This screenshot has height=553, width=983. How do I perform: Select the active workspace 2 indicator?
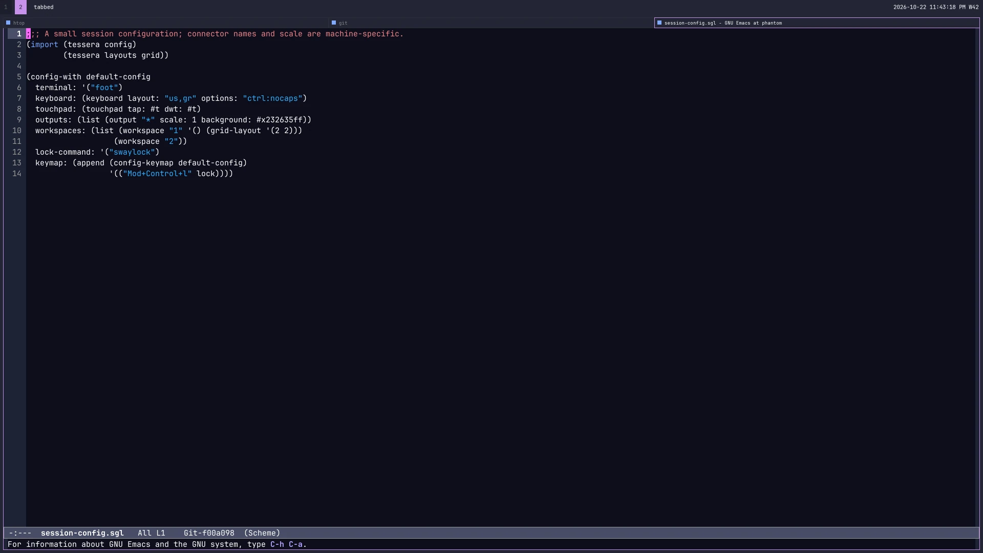[20, 7]
